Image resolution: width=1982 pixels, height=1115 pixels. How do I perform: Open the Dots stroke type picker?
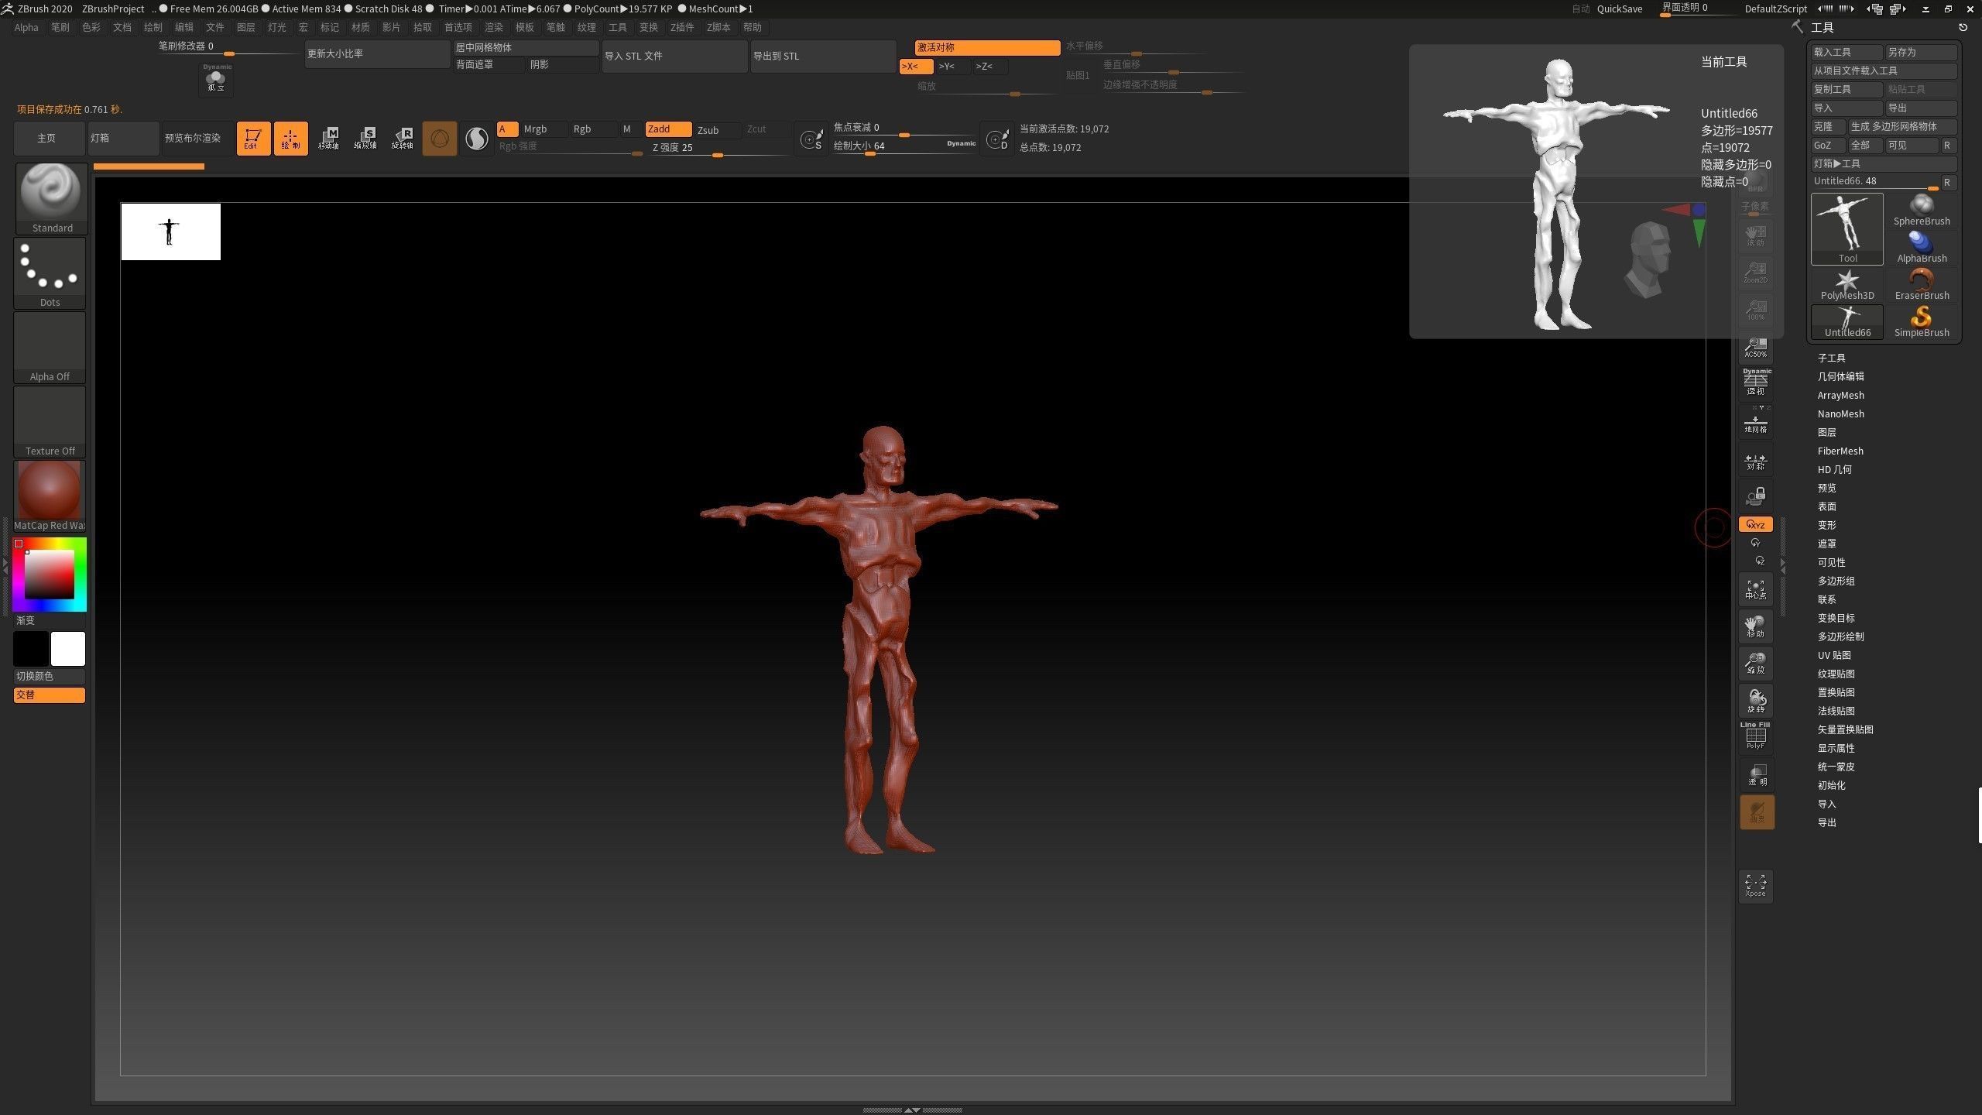point(50,273)
